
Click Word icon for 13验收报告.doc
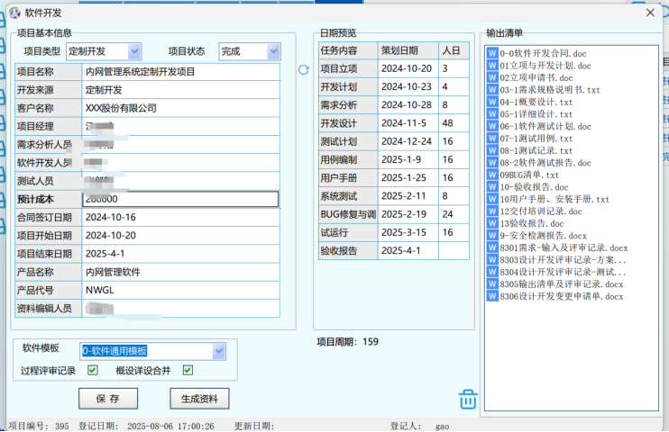(492, 223)
